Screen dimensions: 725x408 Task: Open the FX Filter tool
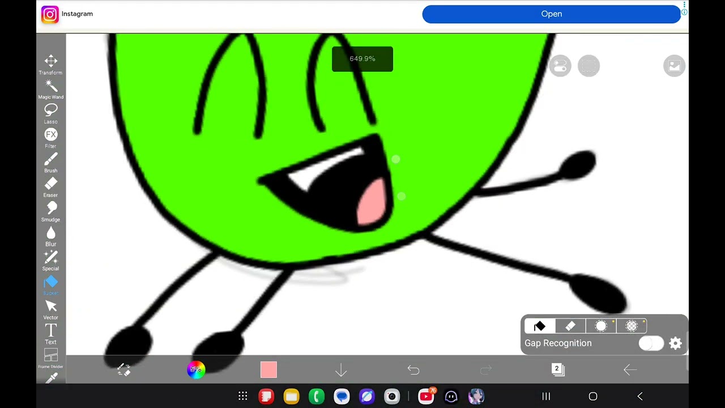click(x=51, y=138)
